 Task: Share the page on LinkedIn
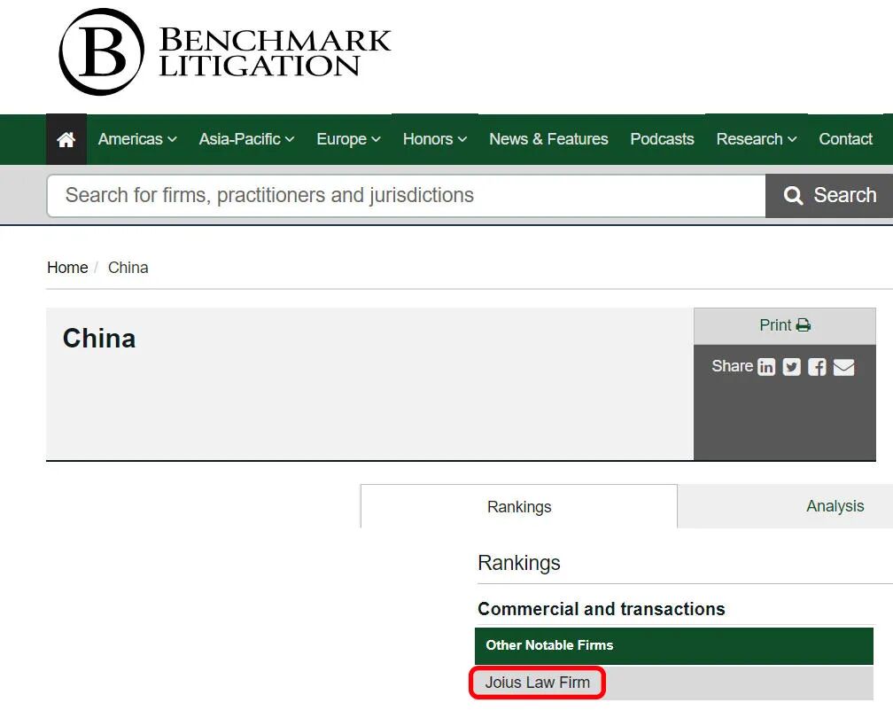(766, 367)
